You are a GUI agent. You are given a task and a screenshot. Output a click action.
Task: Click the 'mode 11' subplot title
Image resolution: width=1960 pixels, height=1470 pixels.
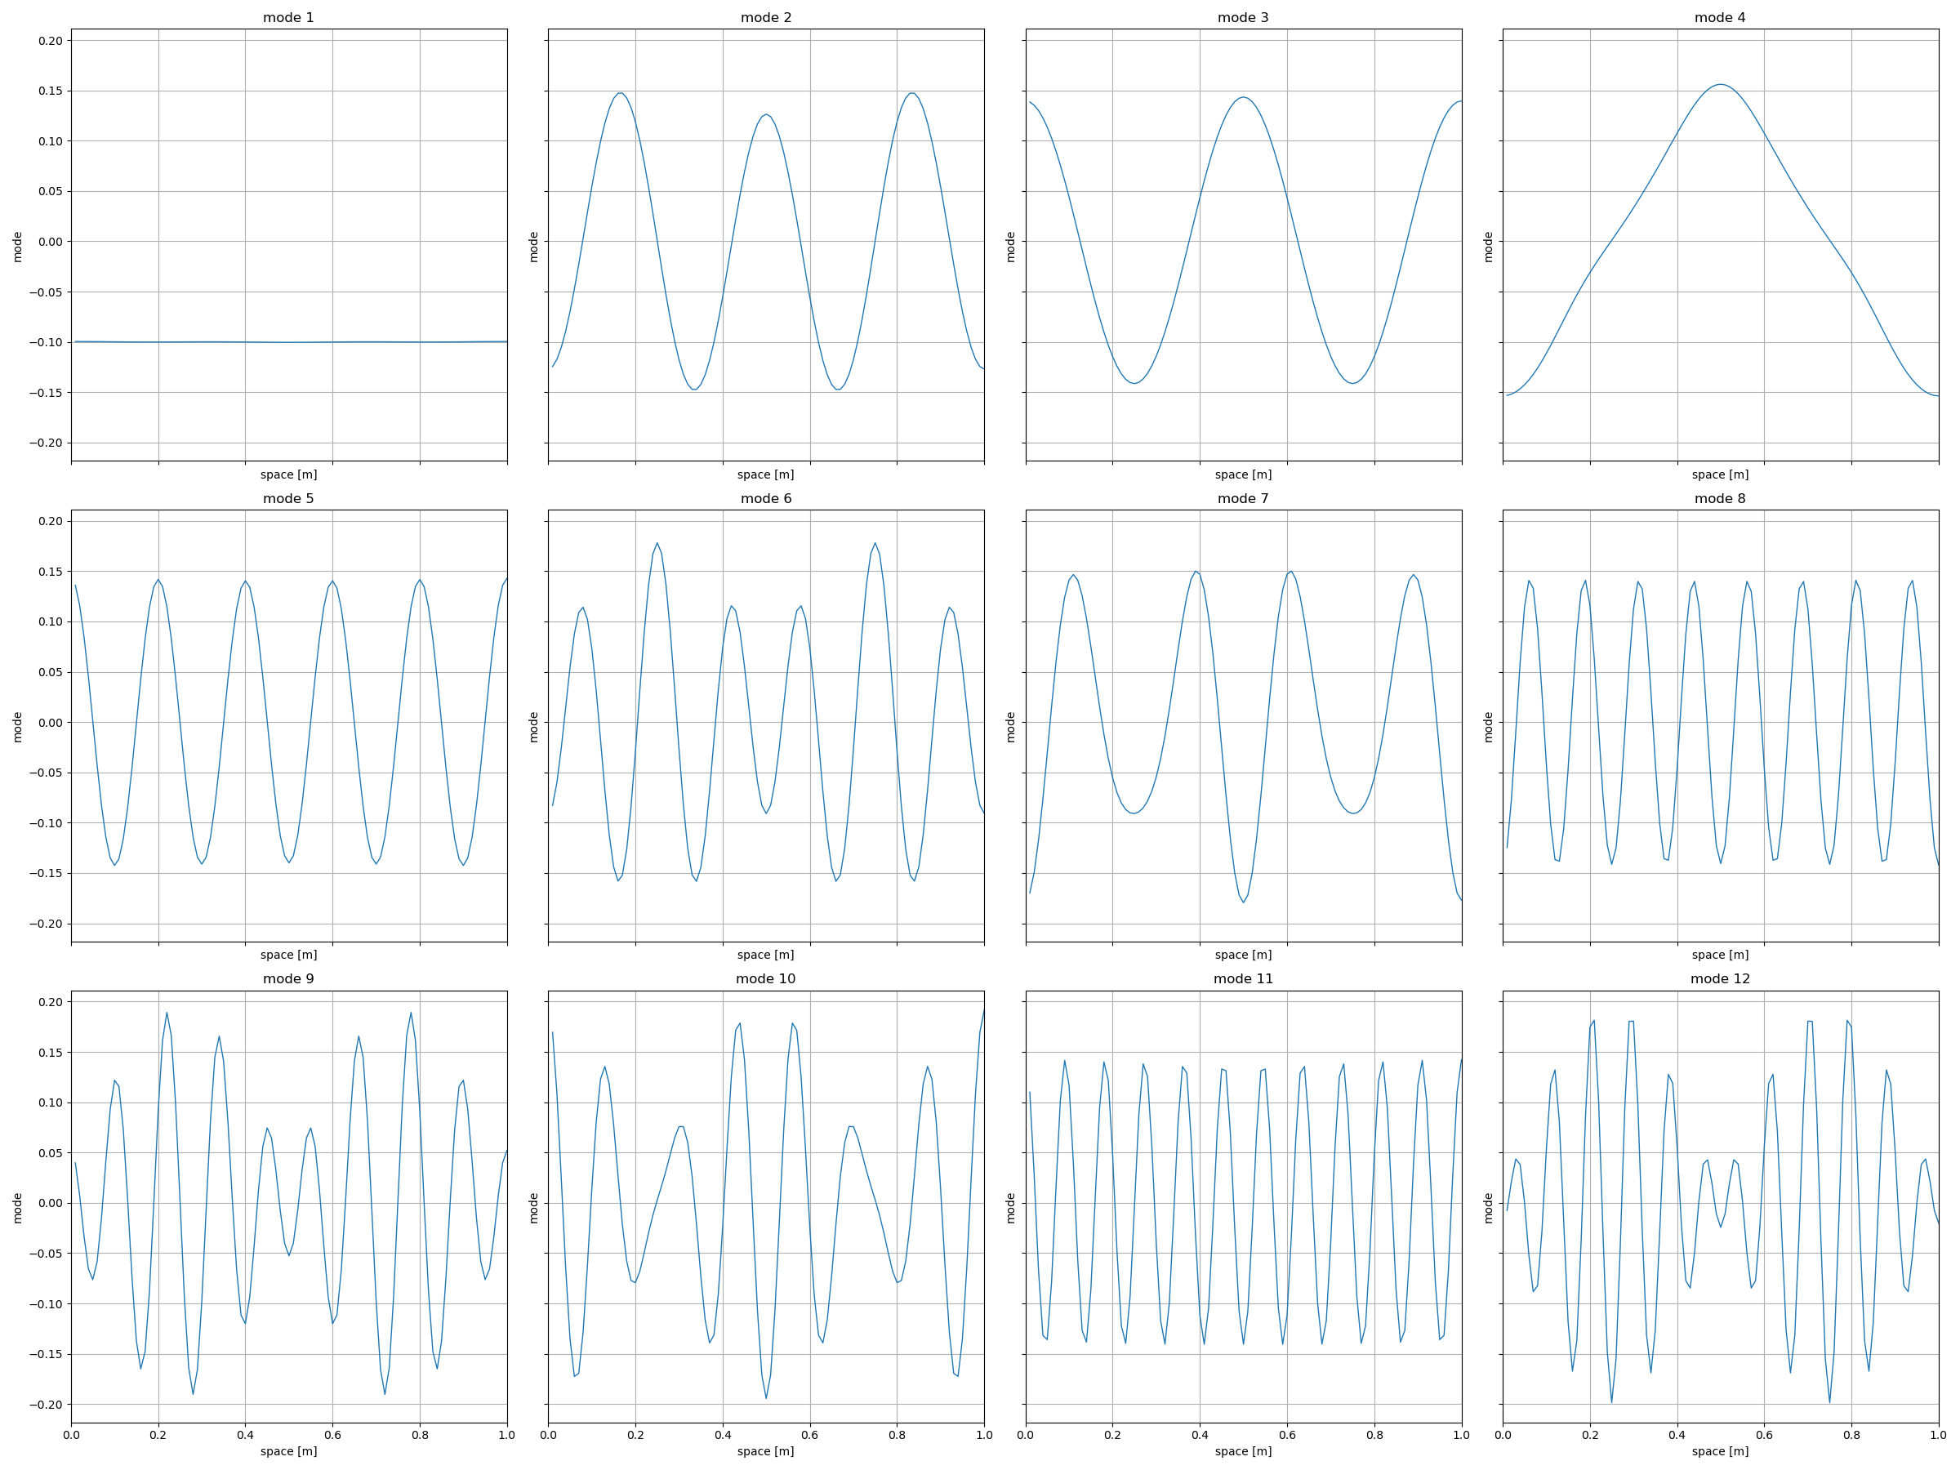[x=1242, y=979]
